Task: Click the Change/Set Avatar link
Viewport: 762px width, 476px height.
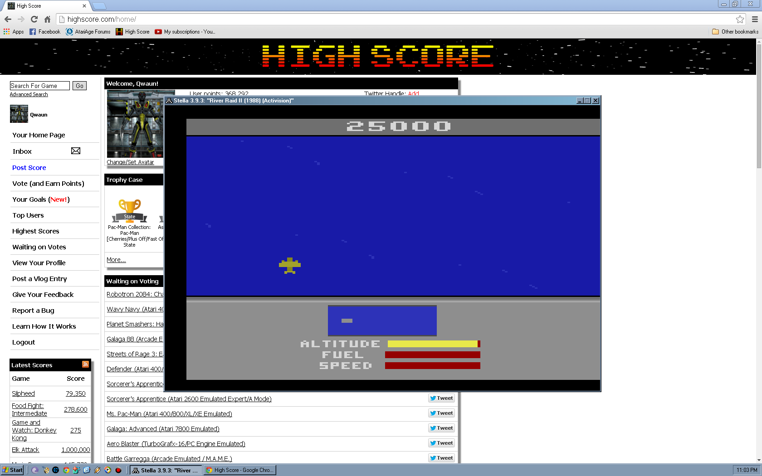Action: [x=130, y=162]
